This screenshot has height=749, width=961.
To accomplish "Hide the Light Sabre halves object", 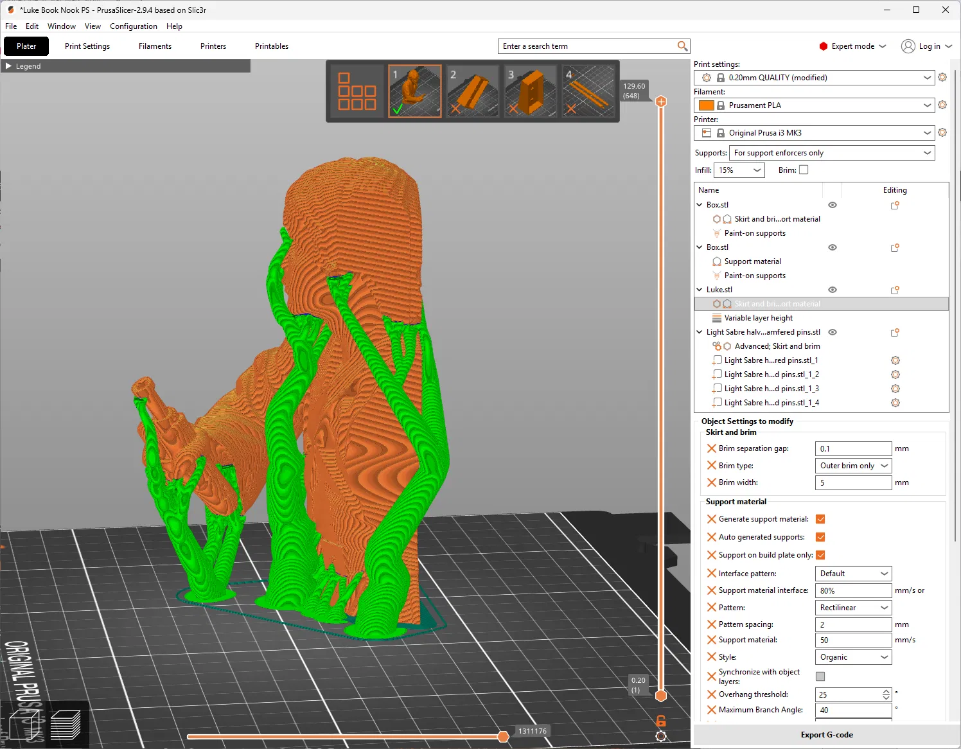I will (833, 332).
